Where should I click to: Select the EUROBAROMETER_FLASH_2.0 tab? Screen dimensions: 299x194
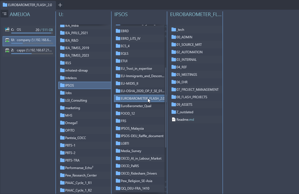[x=28, y=5]
